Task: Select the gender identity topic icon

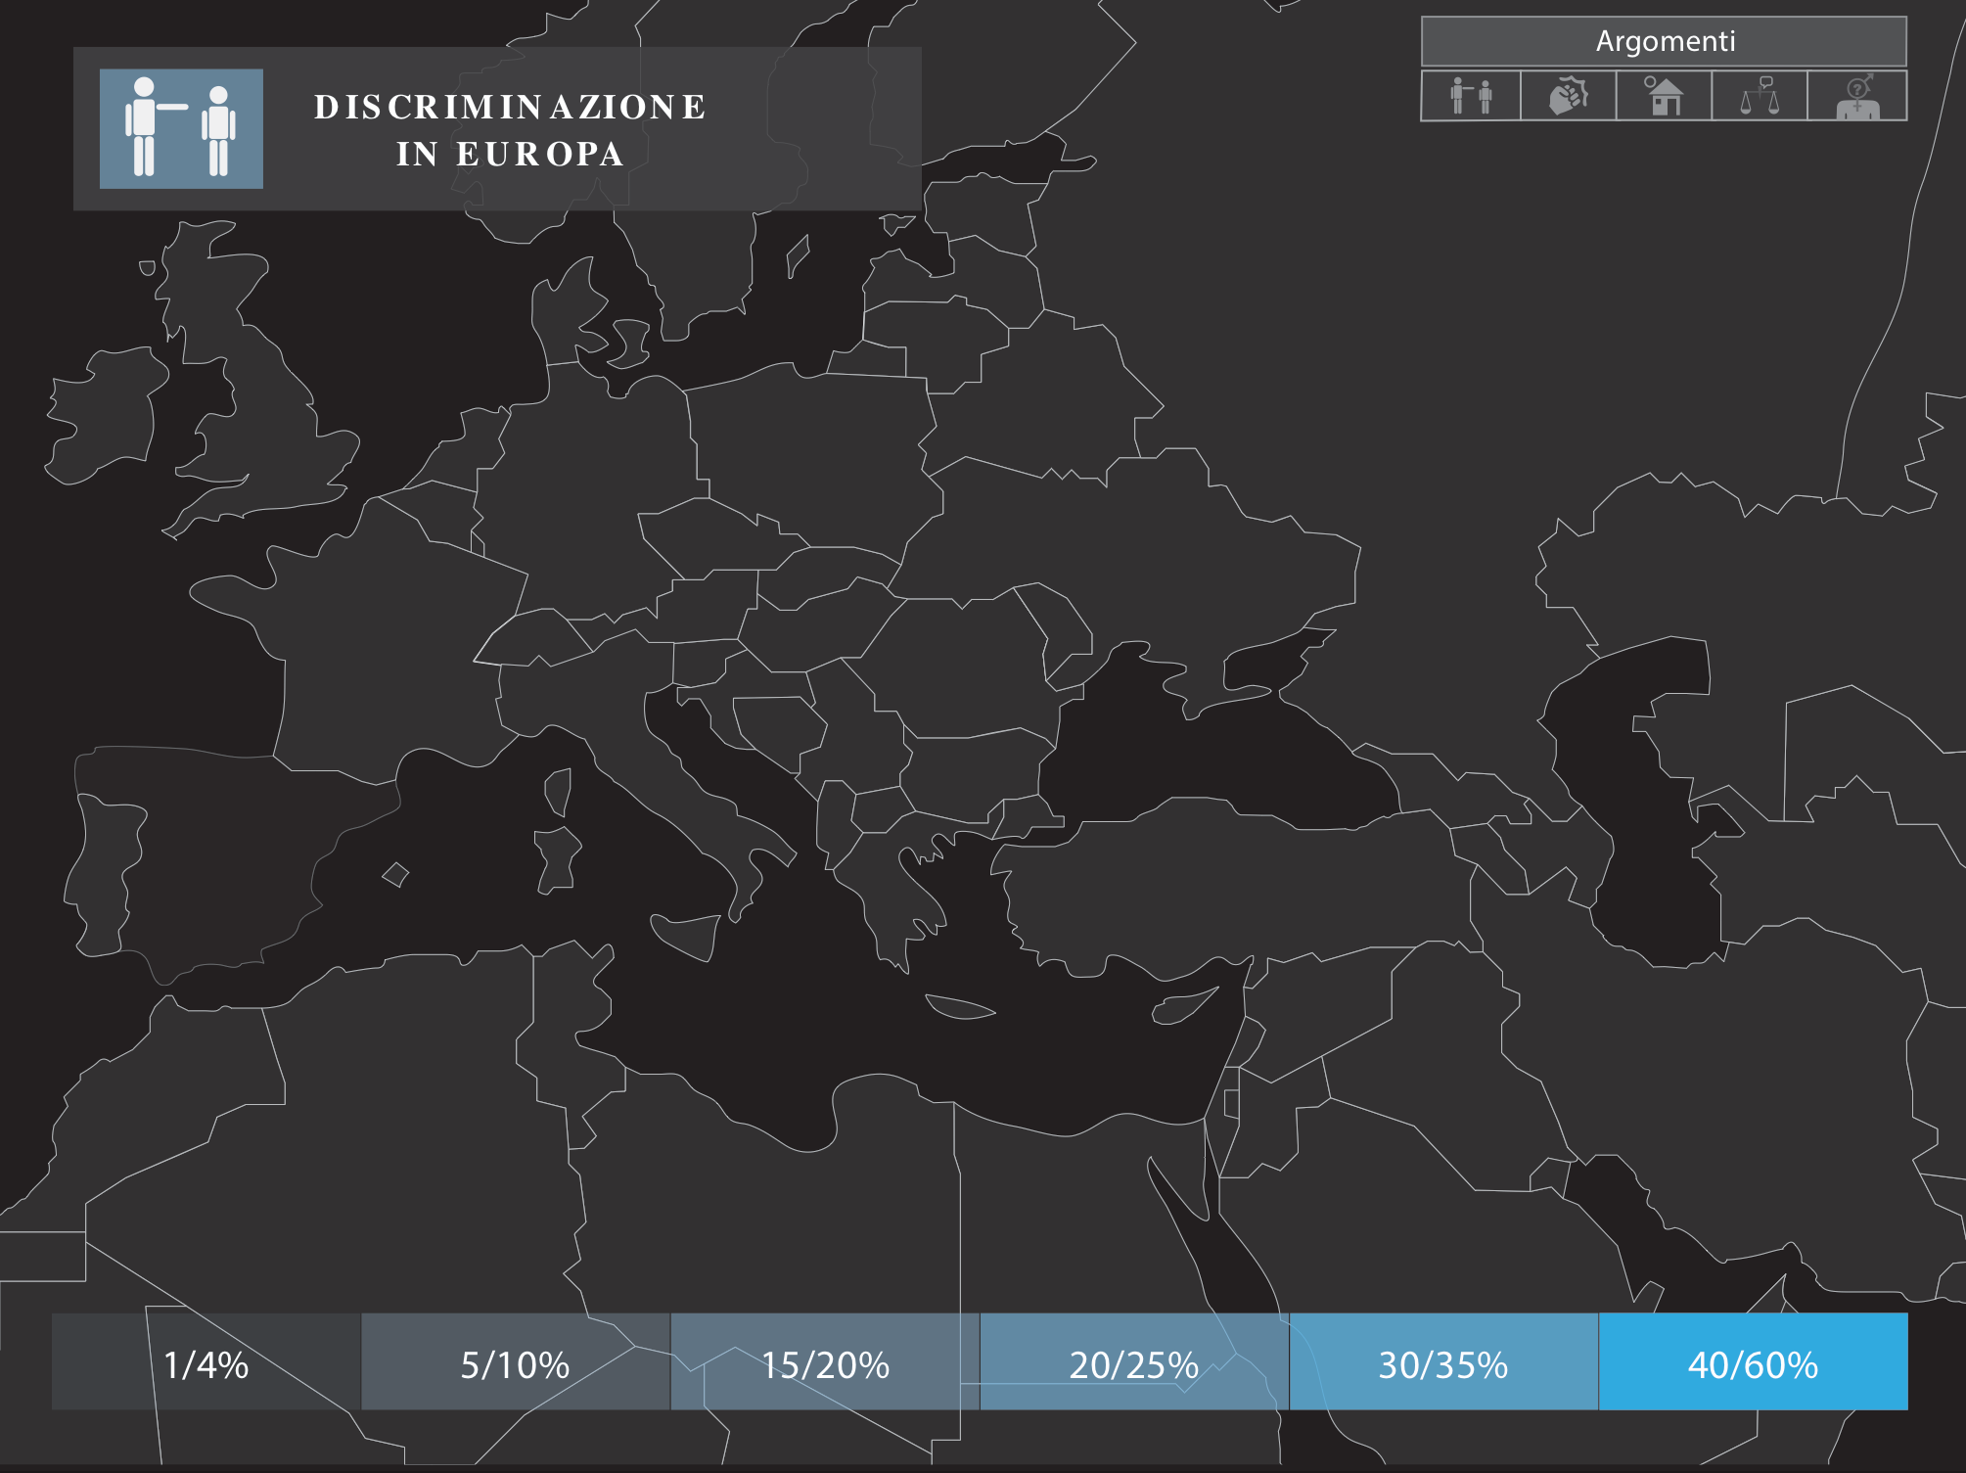Action: point(1856,96)
